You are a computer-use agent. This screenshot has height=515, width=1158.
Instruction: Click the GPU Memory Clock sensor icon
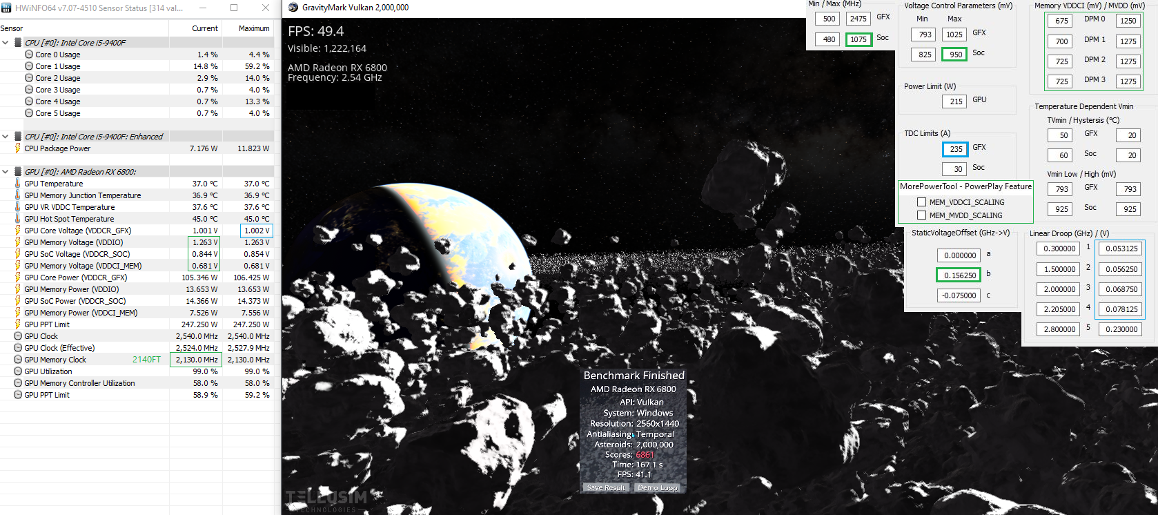18,360
